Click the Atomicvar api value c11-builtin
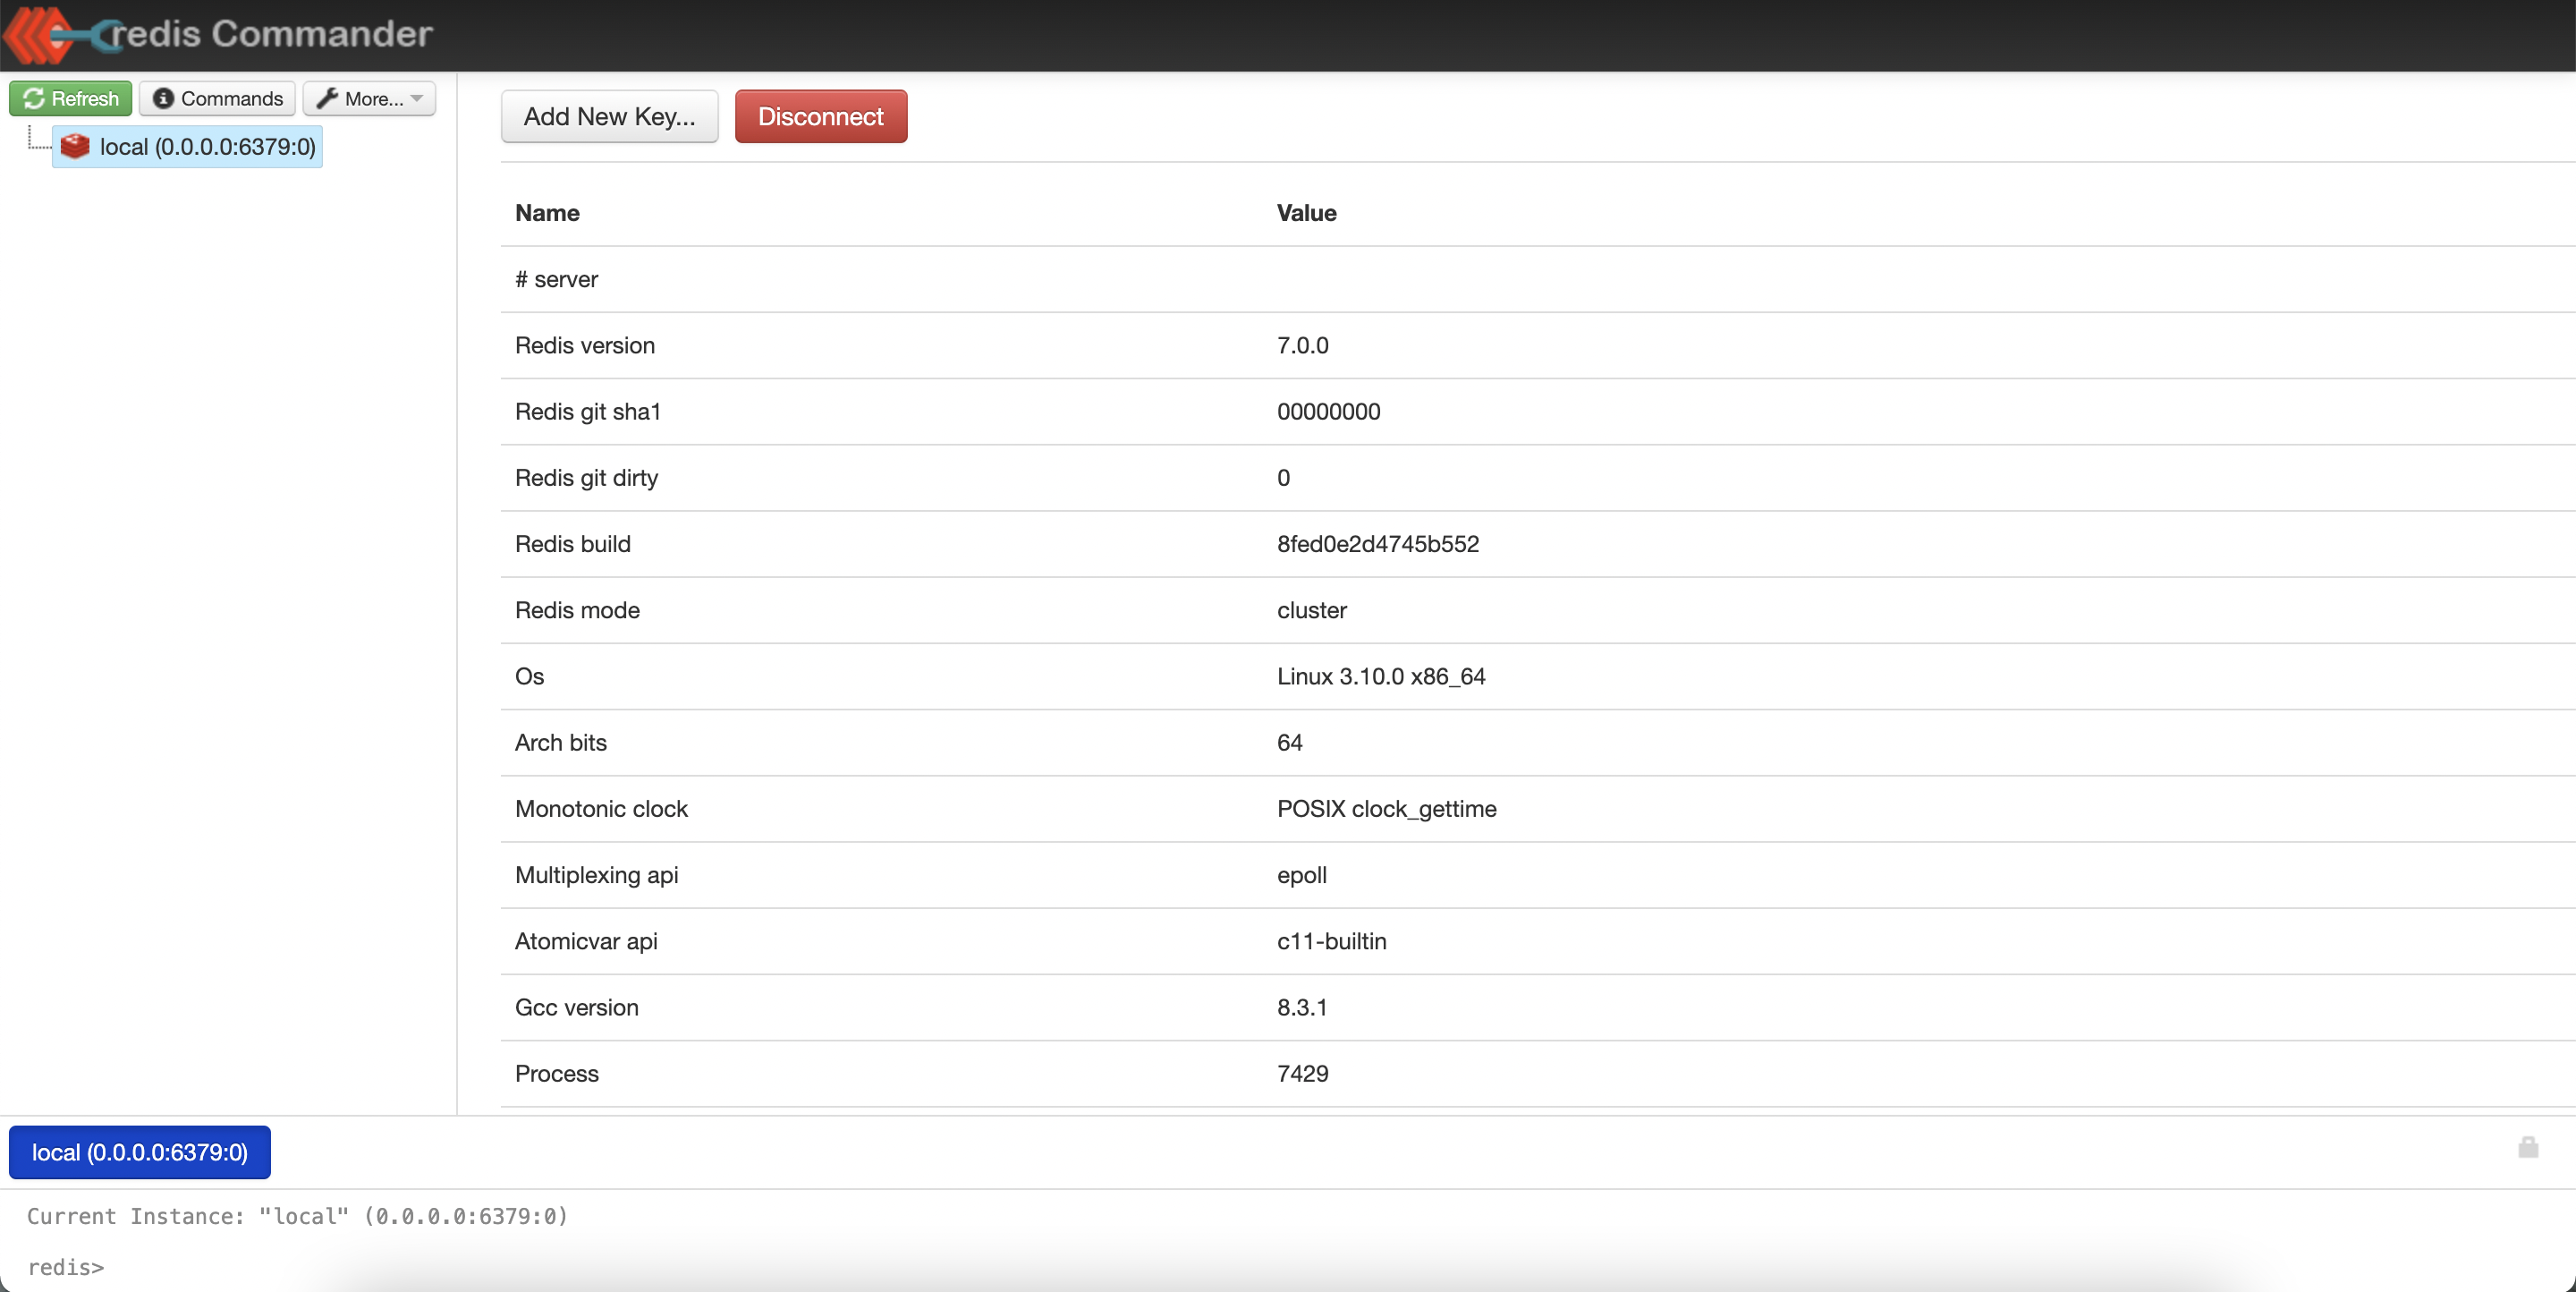Screen dimensions: 2576x1292 pyautogui.click(x=1331, y=941)
